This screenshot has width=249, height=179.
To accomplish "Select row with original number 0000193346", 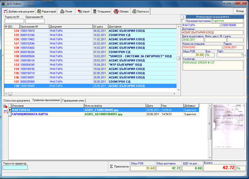I will coord(90,35).
